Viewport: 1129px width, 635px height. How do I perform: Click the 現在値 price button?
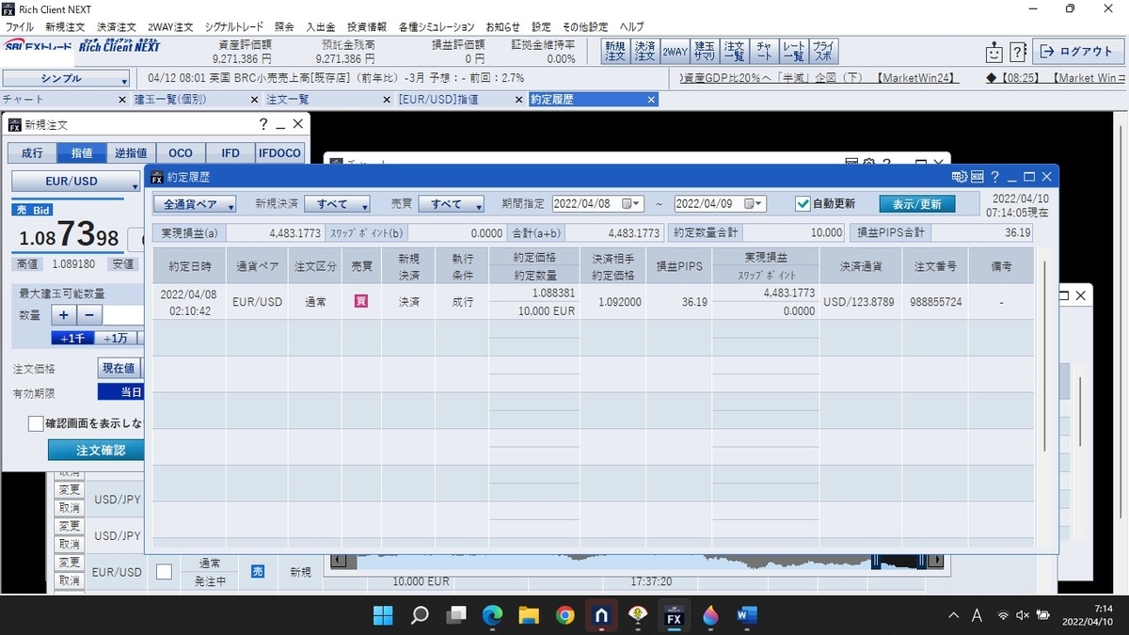119,368
